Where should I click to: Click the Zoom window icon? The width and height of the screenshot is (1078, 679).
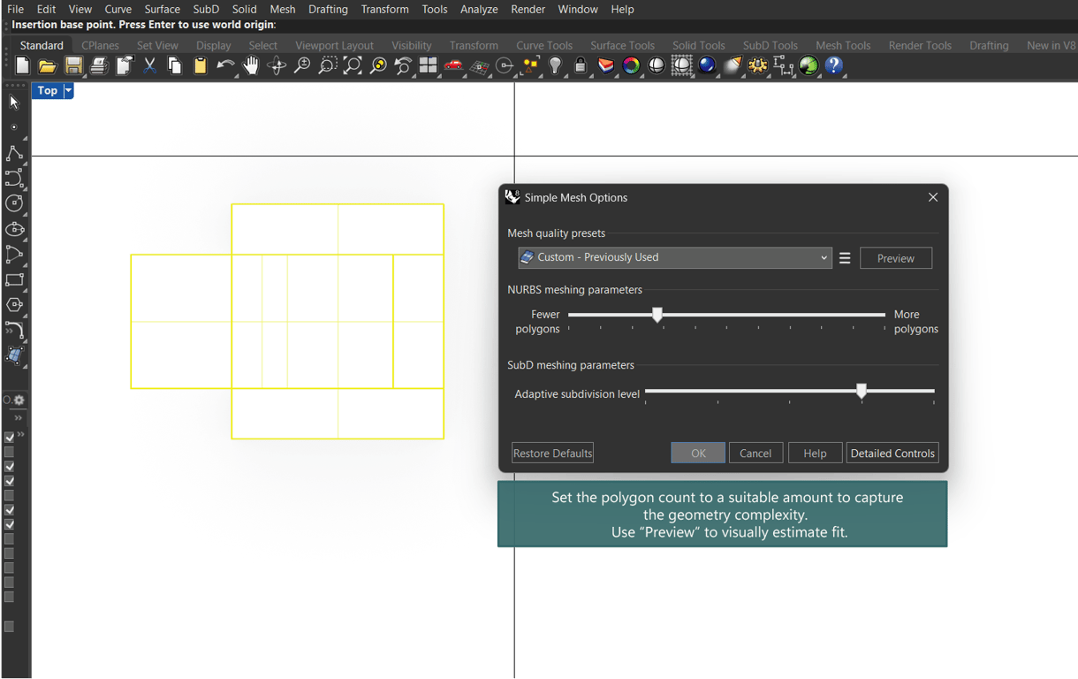pos(327,65)
